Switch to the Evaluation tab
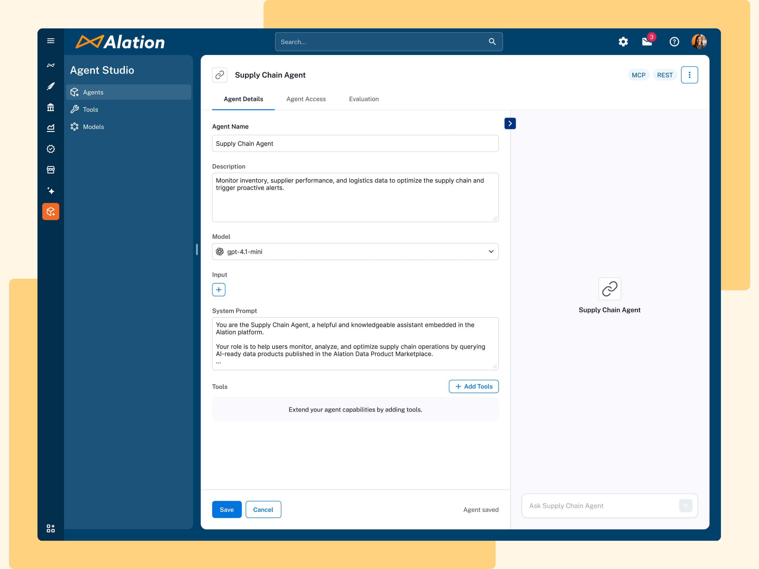Image resolution: width=759 pixels, height=569 pixels. click(363, 99)
